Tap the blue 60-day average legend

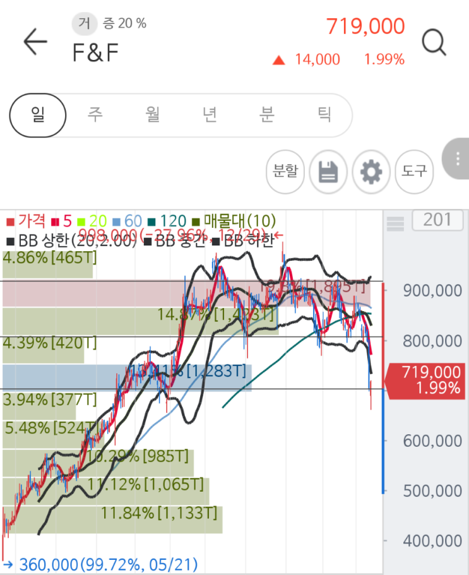(x=128, y=221)
